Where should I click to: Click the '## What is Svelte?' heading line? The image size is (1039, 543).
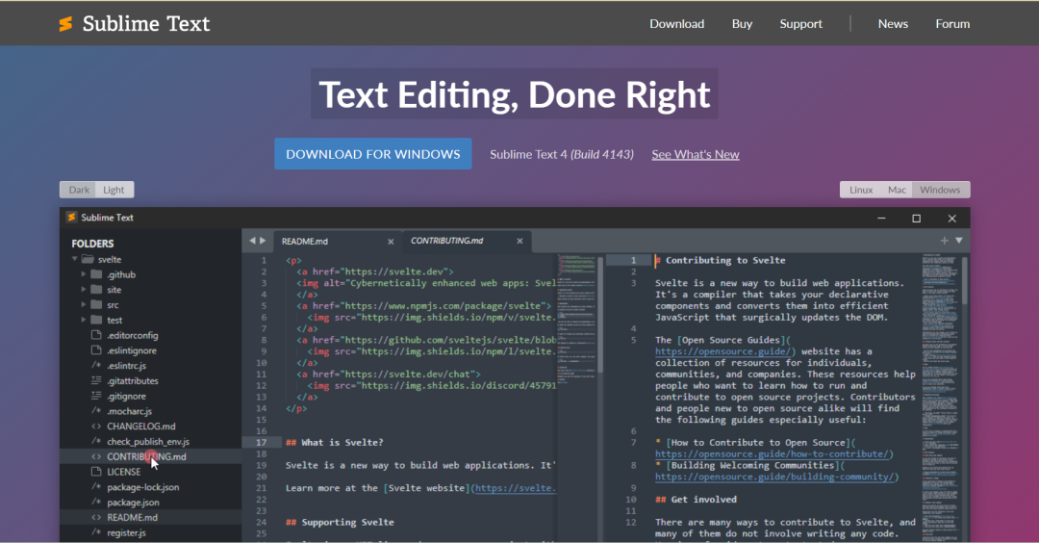pyautogui.click(x=335, y=442)
